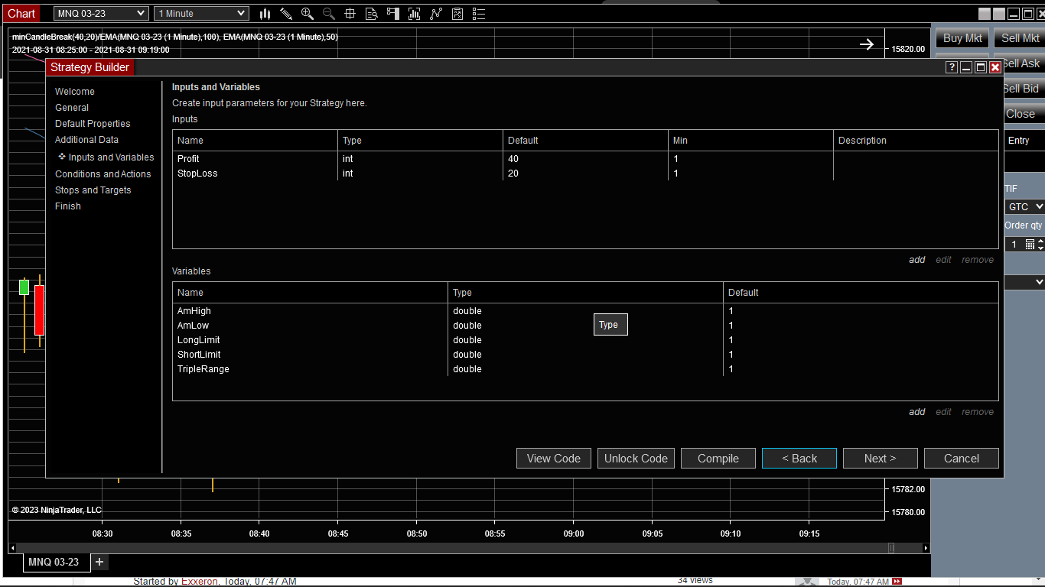Screen dimensions: 1045x587
Task: Open Additional Data step
Action: coord(86,140)
